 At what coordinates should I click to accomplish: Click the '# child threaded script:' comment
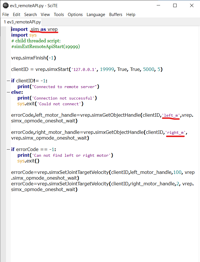pyautogui.click(x=36, y=41)
